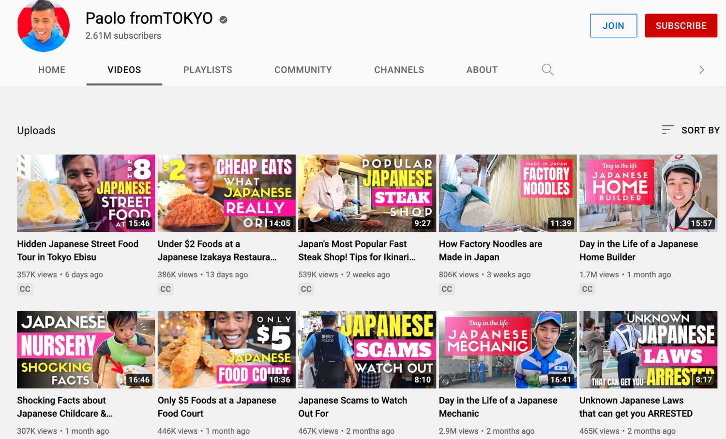Switch to the Playlists tab
This screenshot has height=439, width=726.
(x=208, y=70)
